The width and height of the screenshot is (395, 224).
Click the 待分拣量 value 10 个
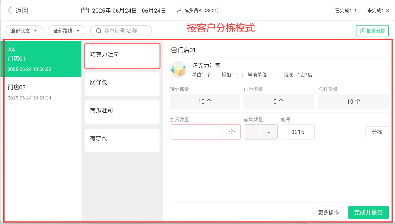(x=205, y=101)
